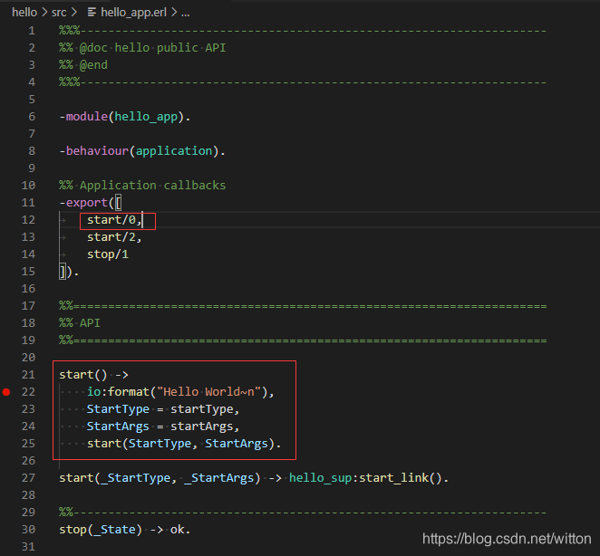Click 'io' in the io:format call
Screen dimensions: 600x556
coord(93,392)
